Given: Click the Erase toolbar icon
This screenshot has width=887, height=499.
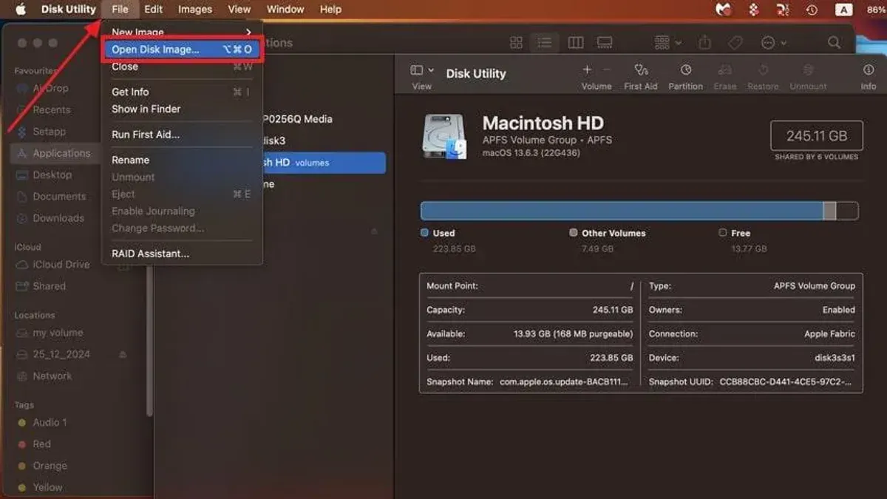Looking at the screenshot, I should pos(725,69).
